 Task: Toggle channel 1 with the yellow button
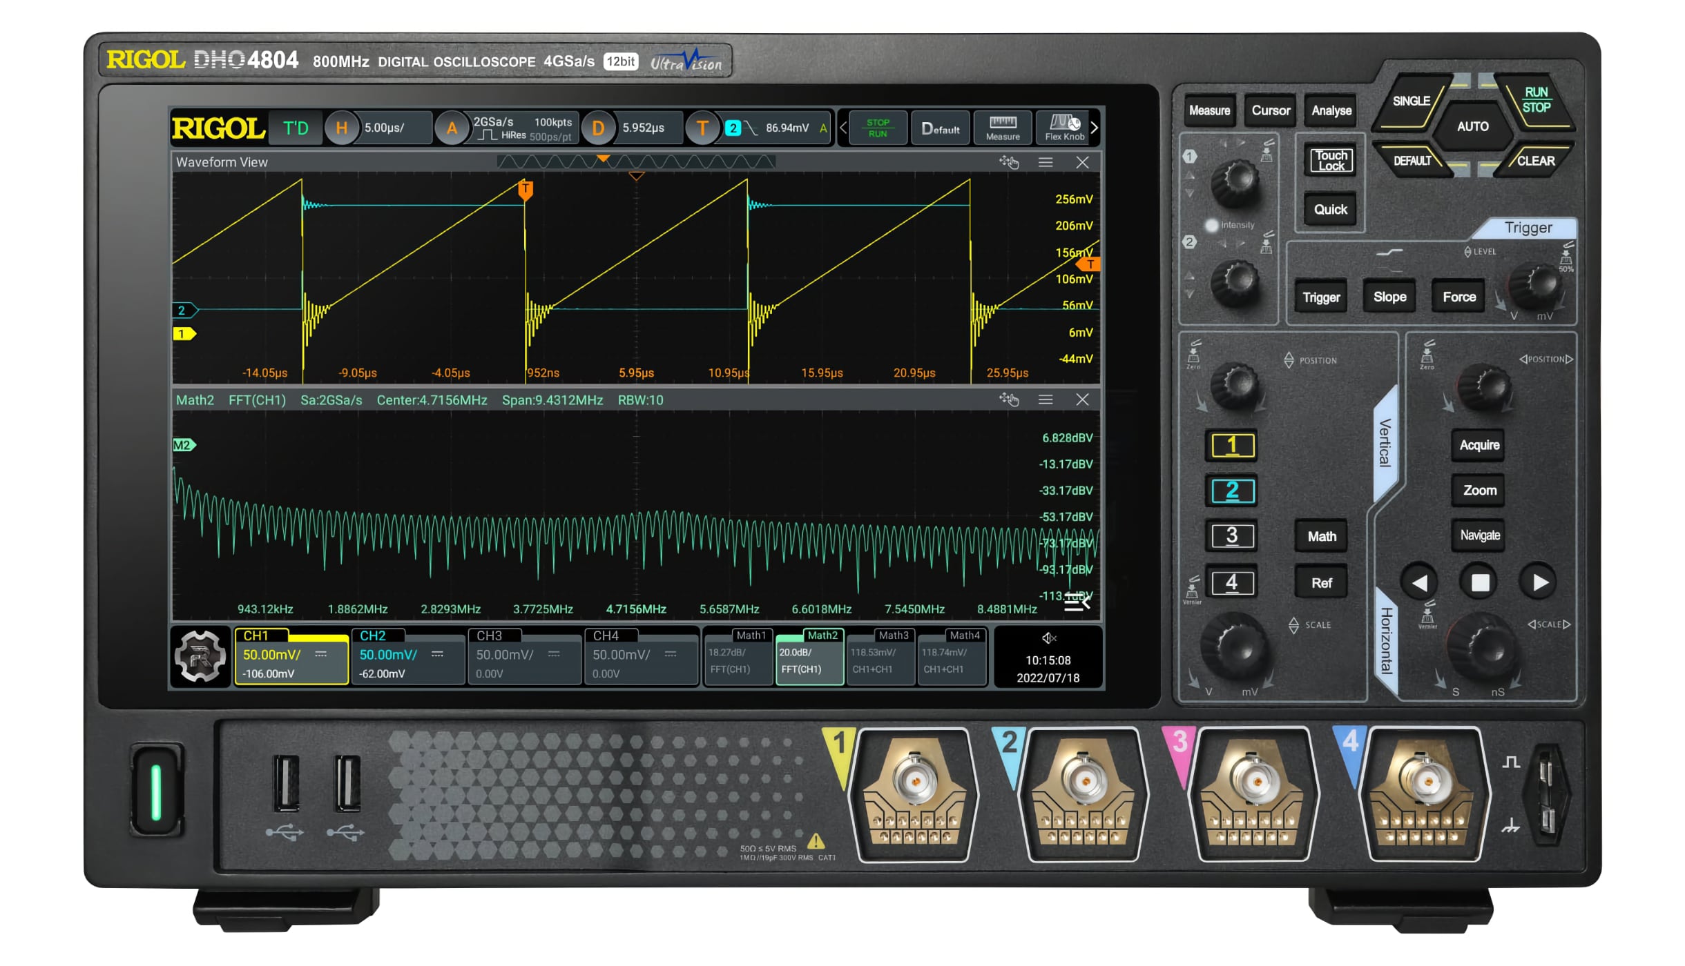1232,446
